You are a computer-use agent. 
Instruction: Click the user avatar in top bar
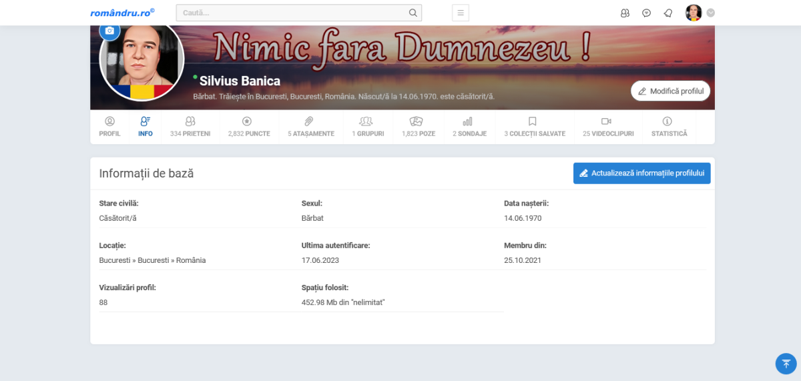pyautogui.click(x=694, y=13)
